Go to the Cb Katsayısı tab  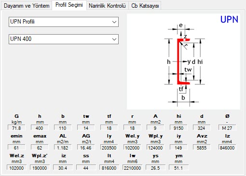click(145, 6)
